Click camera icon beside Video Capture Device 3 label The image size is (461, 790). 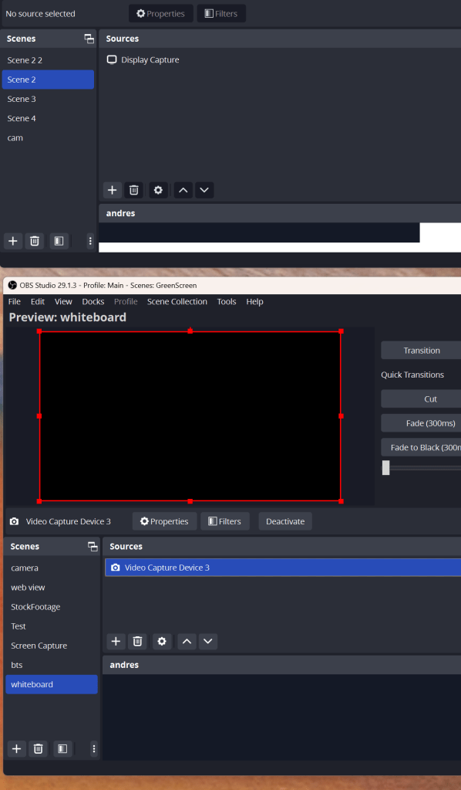[x=15, y=521]
